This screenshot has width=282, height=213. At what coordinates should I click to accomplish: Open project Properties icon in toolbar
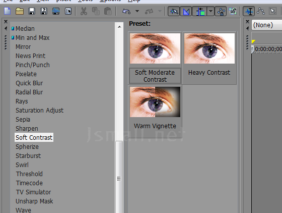tap(68, 11)
